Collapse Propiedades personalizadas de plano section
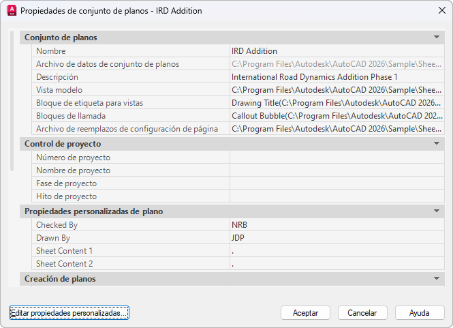 (x=437, y=211)
